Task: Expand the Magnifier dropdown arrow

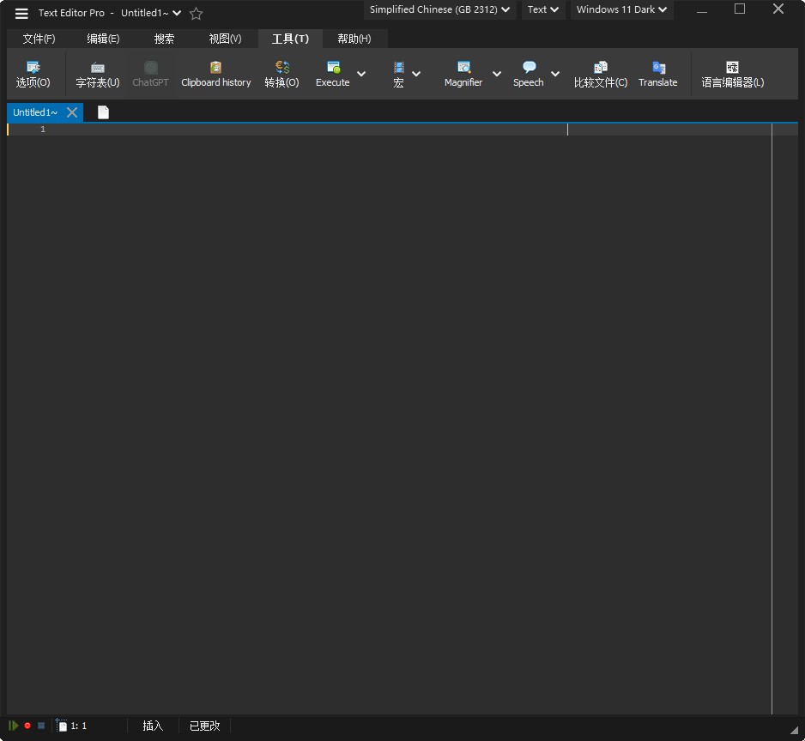Action: (497, 74)
